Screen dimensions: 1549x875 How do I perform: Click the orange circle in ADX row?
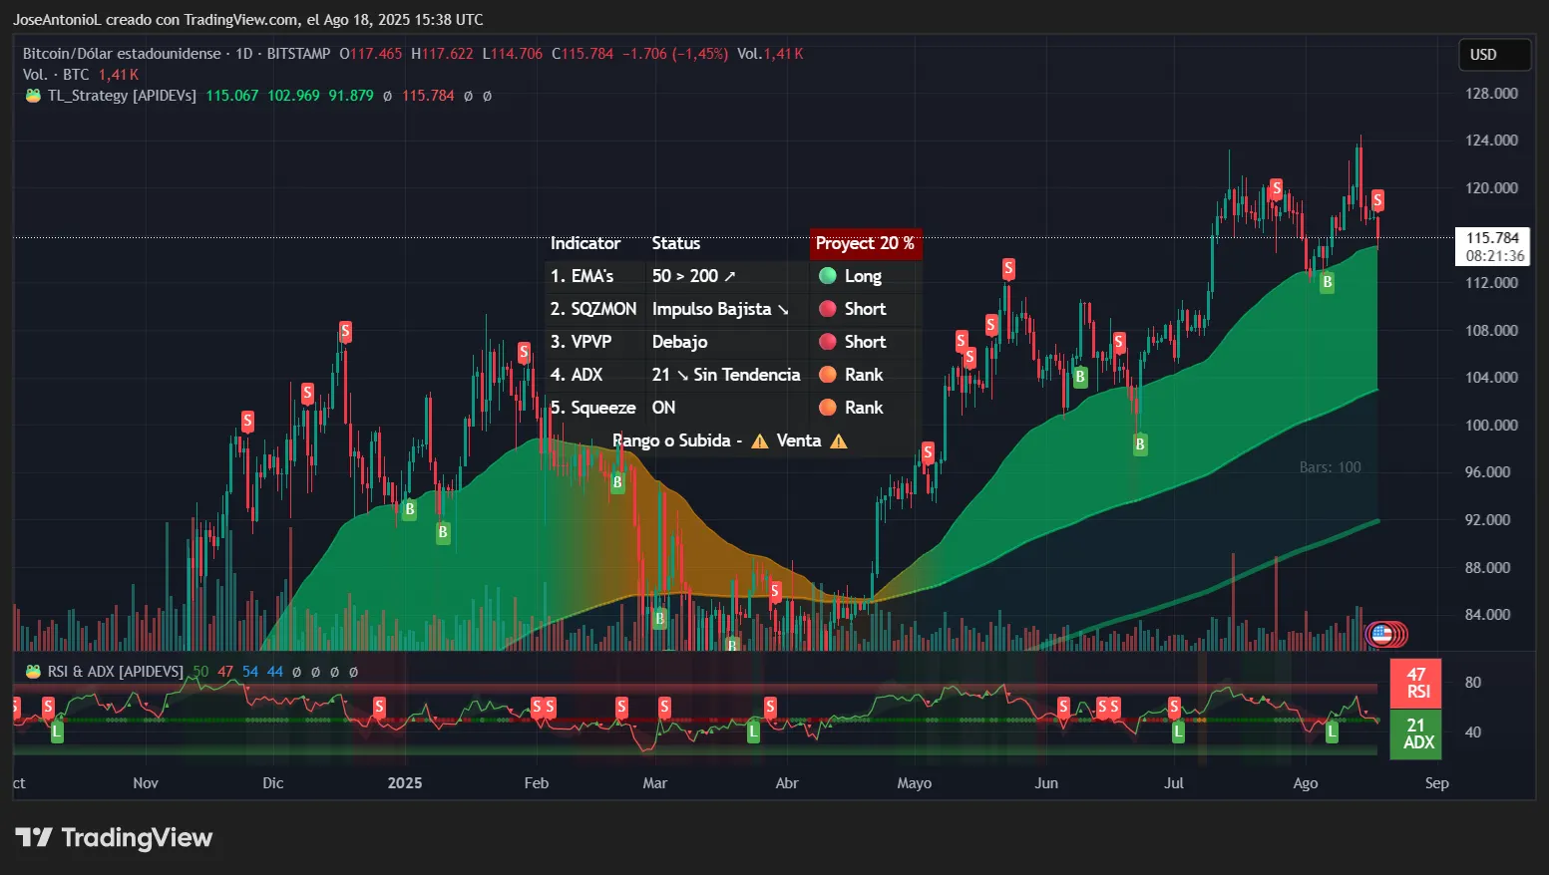pyautogui.click(x=827, y=375)
